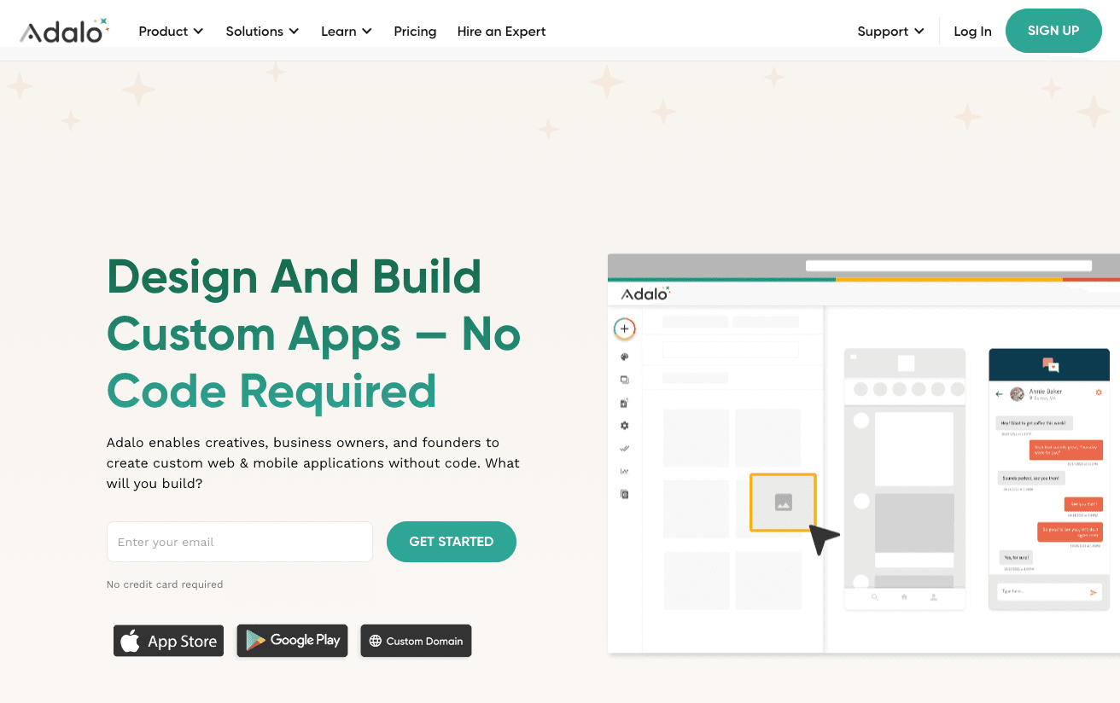The width and height of the screenshot is (1120, 703).
Task: Open the Google Play badge
Action: point(292,641)
